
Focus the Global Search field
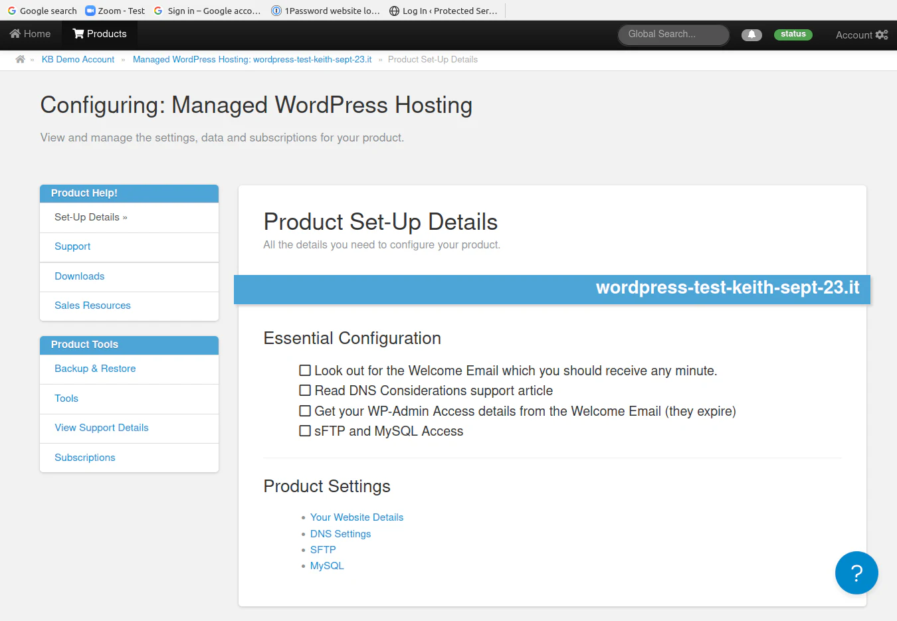pos(674,35)
